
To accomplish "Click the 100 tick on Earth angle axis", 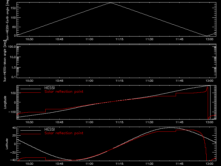I will coord(13,18).
